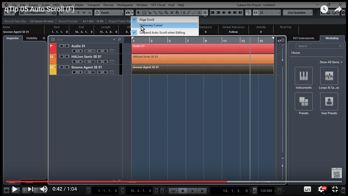Click the YouTube share arrow icon
This screenshot has height=196, width=348.
coord(338,9)
